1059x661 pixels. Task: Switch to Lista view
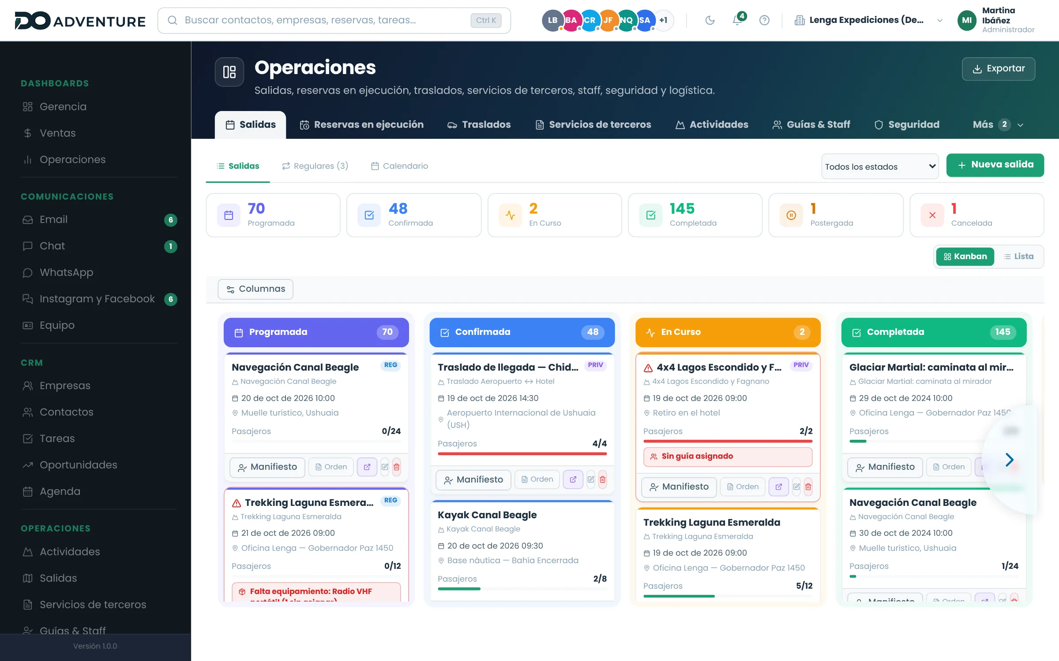(x=1019, y=256)
